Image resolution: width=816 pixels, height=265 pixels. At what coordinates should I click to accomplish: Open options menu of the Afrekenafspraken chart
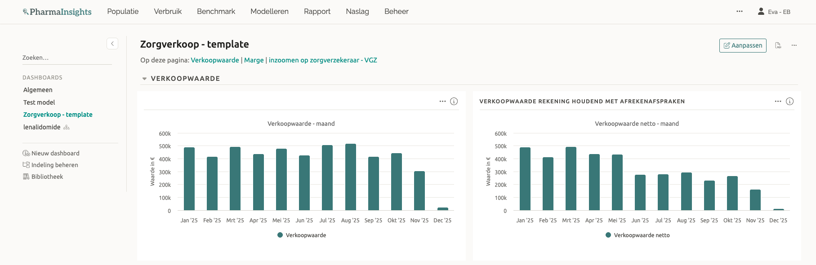778,102
